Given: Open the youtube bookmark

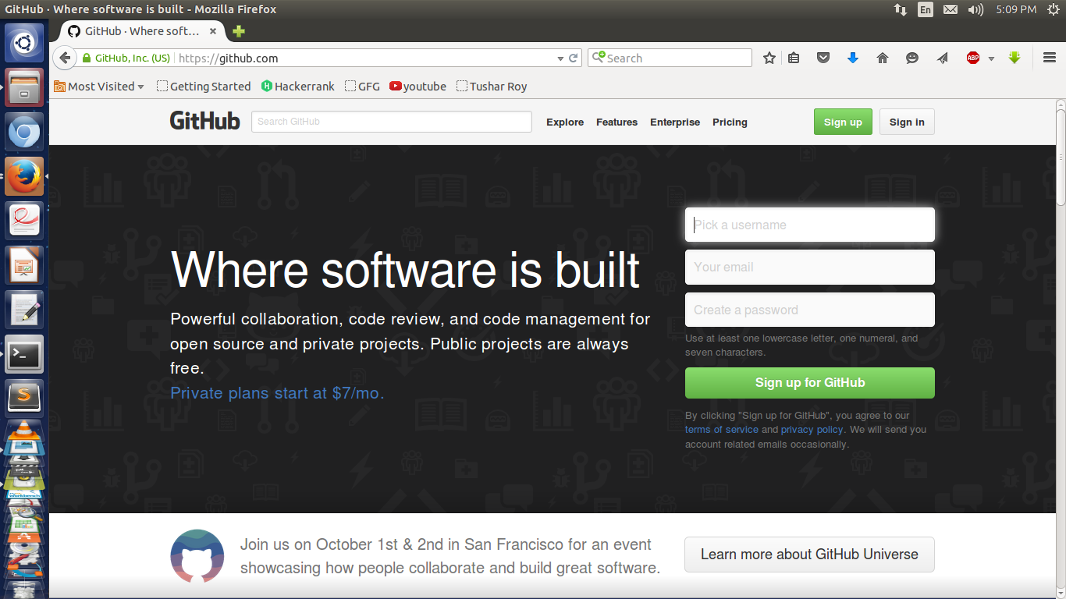Looking at the screenshot, I should (x=418, y=87).
